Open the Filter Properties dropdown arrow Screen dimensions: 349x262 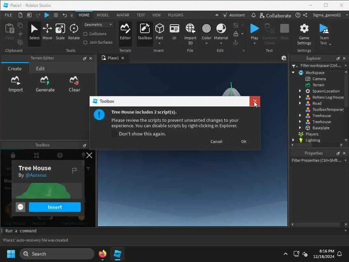346,160
